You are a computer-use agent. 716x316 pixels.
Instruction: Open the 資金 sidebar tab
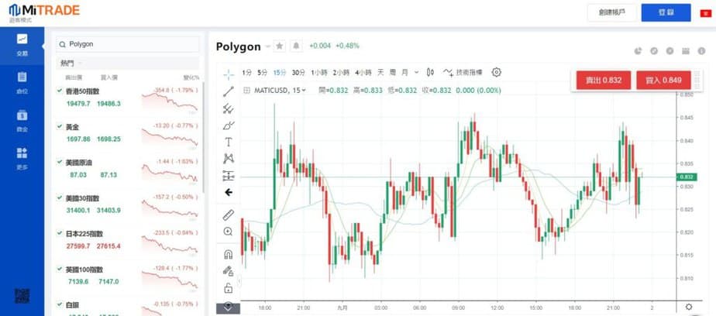[x=22, y=119]
